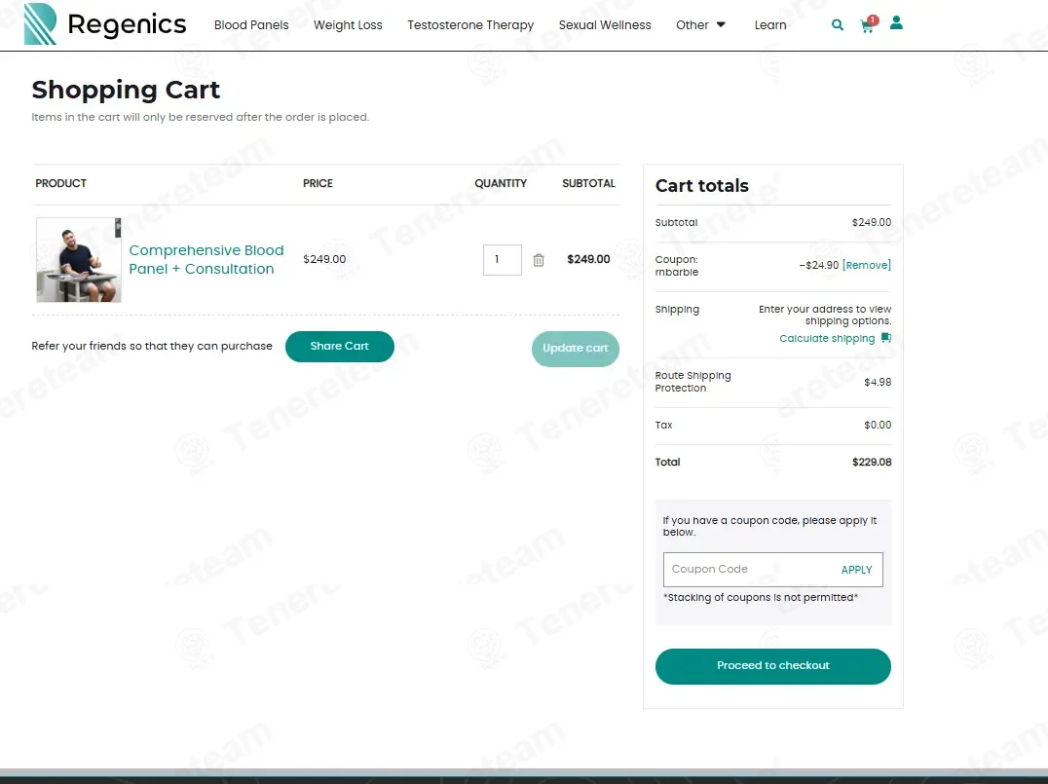The height and width of the screenshot is (784, 1048).
Task: Remove the applied coupon
Action: (866, 265)
